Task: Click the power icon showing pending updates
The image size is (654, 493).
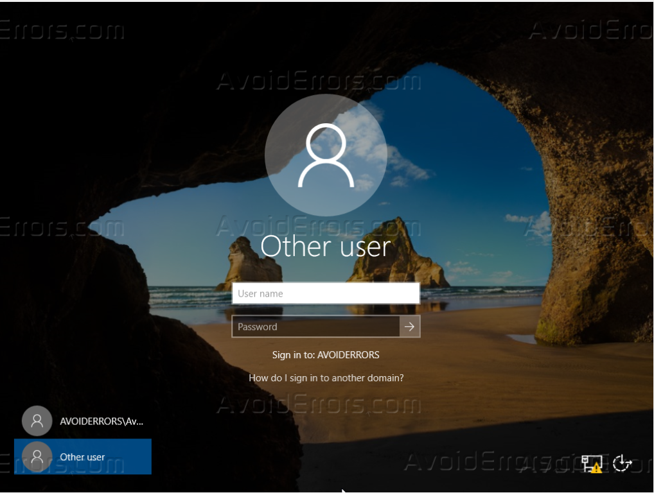Action: pyautogui.click(x=621, y=462)
